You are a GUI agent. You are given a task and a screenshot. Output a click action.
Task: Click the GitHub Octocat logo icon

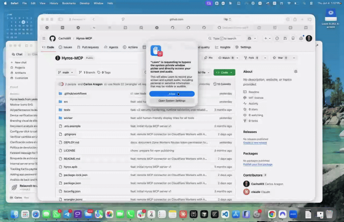(x=52, y=38)
